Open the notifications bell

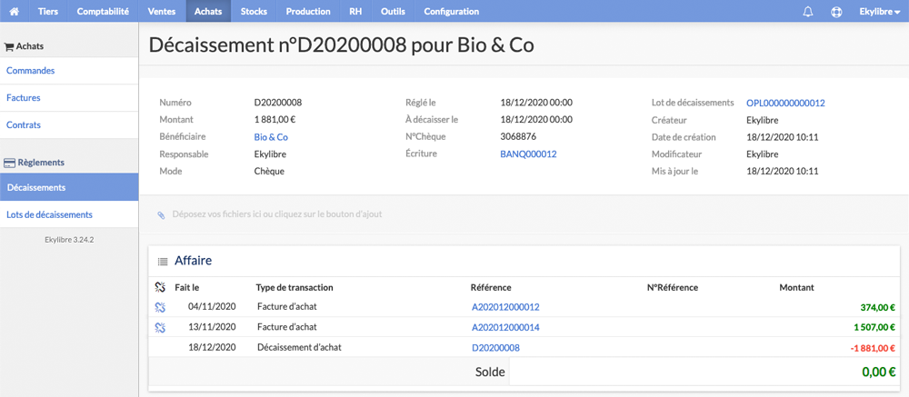[x=807, y=12]
